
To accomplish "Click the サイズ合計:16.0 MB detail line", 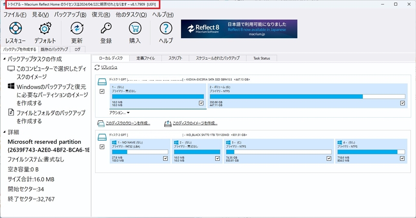I will point(31,179).
